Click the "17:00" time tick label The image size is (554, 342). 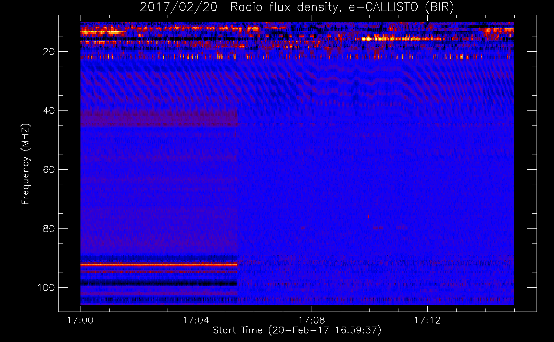pos(80,320)
